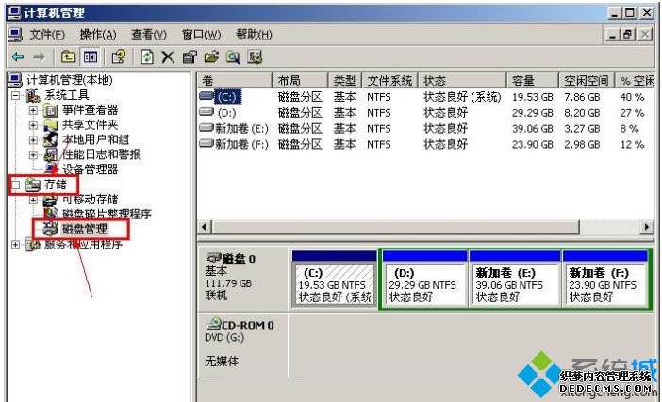Select the 新加卷 (E:) 39.06 GB partition block

coord(515,280)
